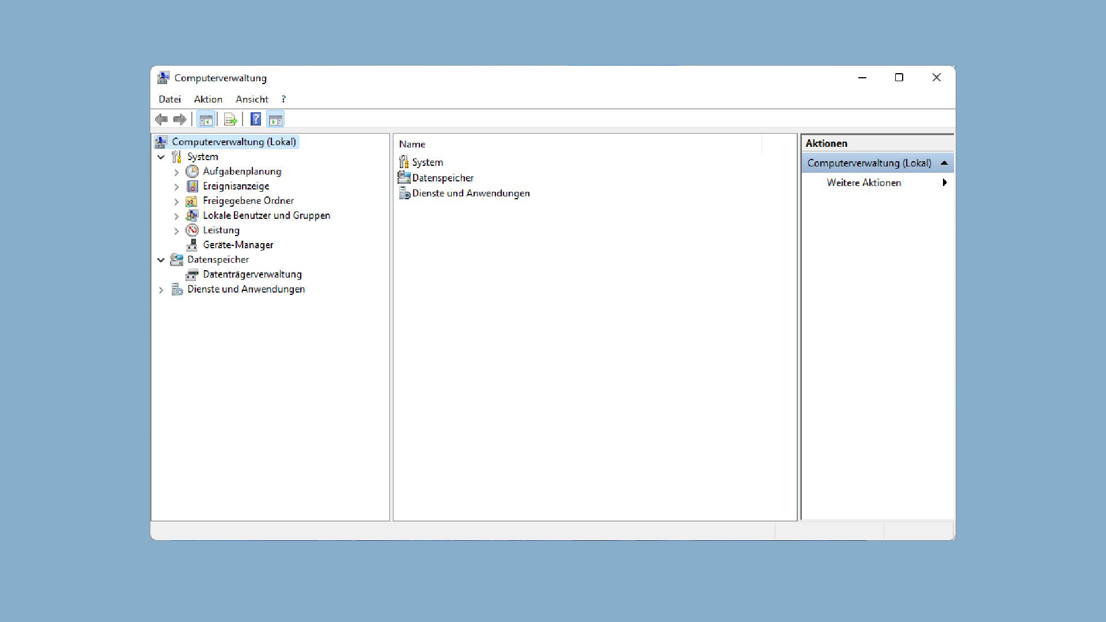Collapse the Computerverwaltung (Lokal) actions section
The width and height of the screenshot is (1106, 622).
pos(945,163)
